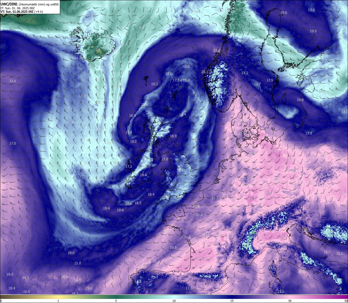Click the 19.0 value on the map
Image resolution: width=348 pixels, height=303 pixels.
tap(71, 253)
